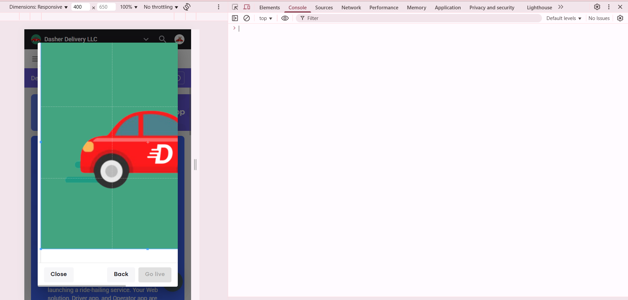Open the Default levels dropdown
This screenshot has width=628, height=300.
[x=564, y=18]
